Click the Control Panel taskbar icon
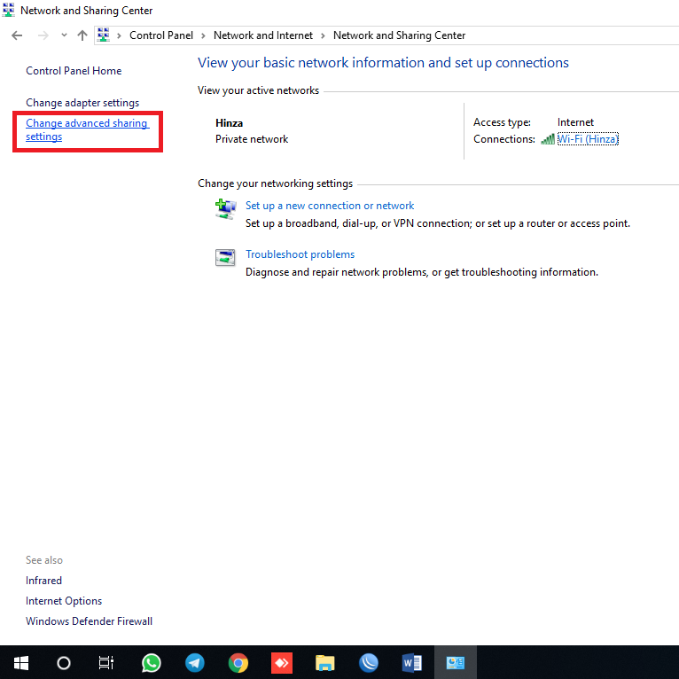This screenshot has width=679, height=679. pos(456,663)
